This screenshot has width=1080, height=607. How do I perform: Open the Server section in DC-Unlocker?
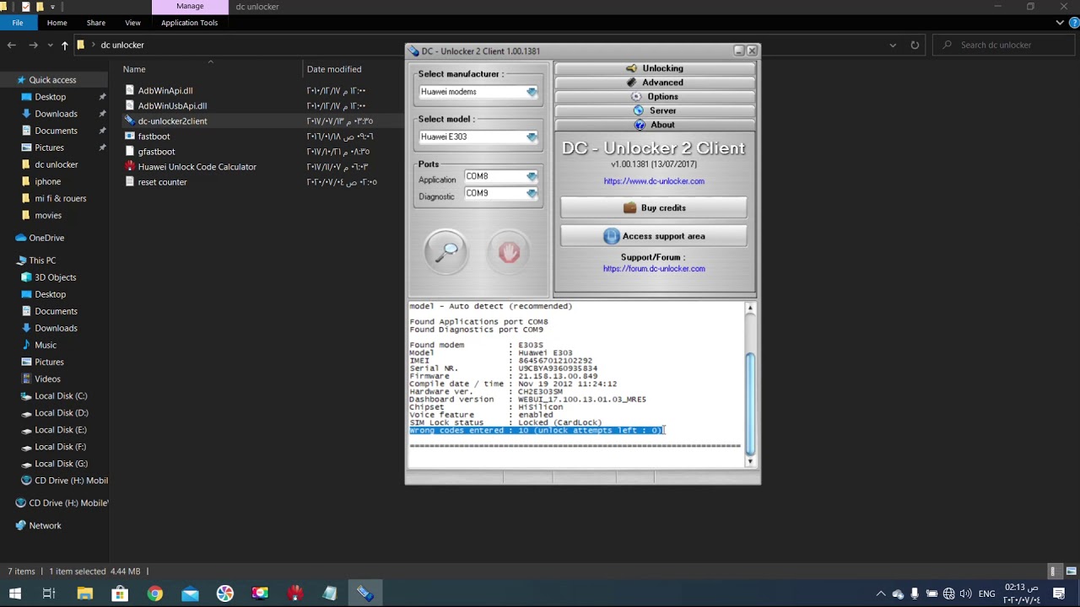click(x=655, y=110)
